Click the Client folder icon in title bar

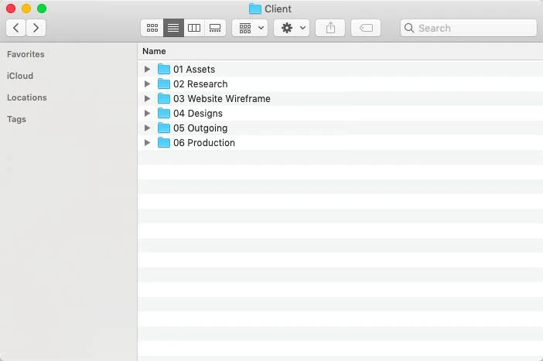255,9
